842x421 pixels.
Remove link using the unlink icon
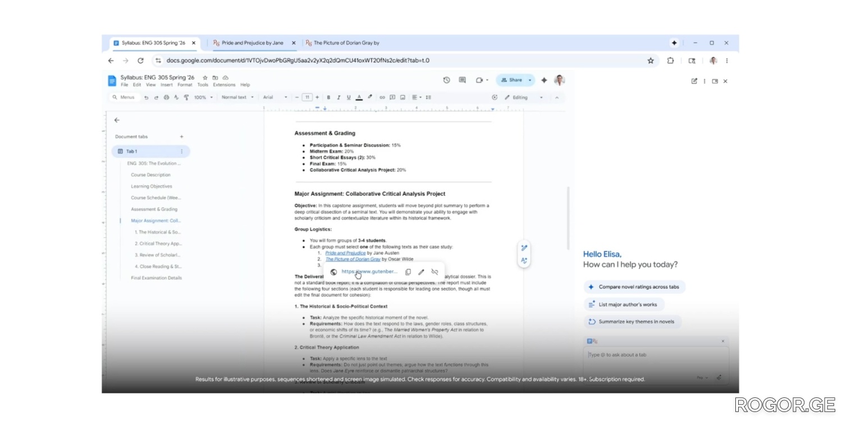click(434, 272)
